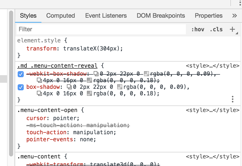Screen dimensions: 242x166
Task: Switch to the Computed tab
Action: (x=60, y=16)
